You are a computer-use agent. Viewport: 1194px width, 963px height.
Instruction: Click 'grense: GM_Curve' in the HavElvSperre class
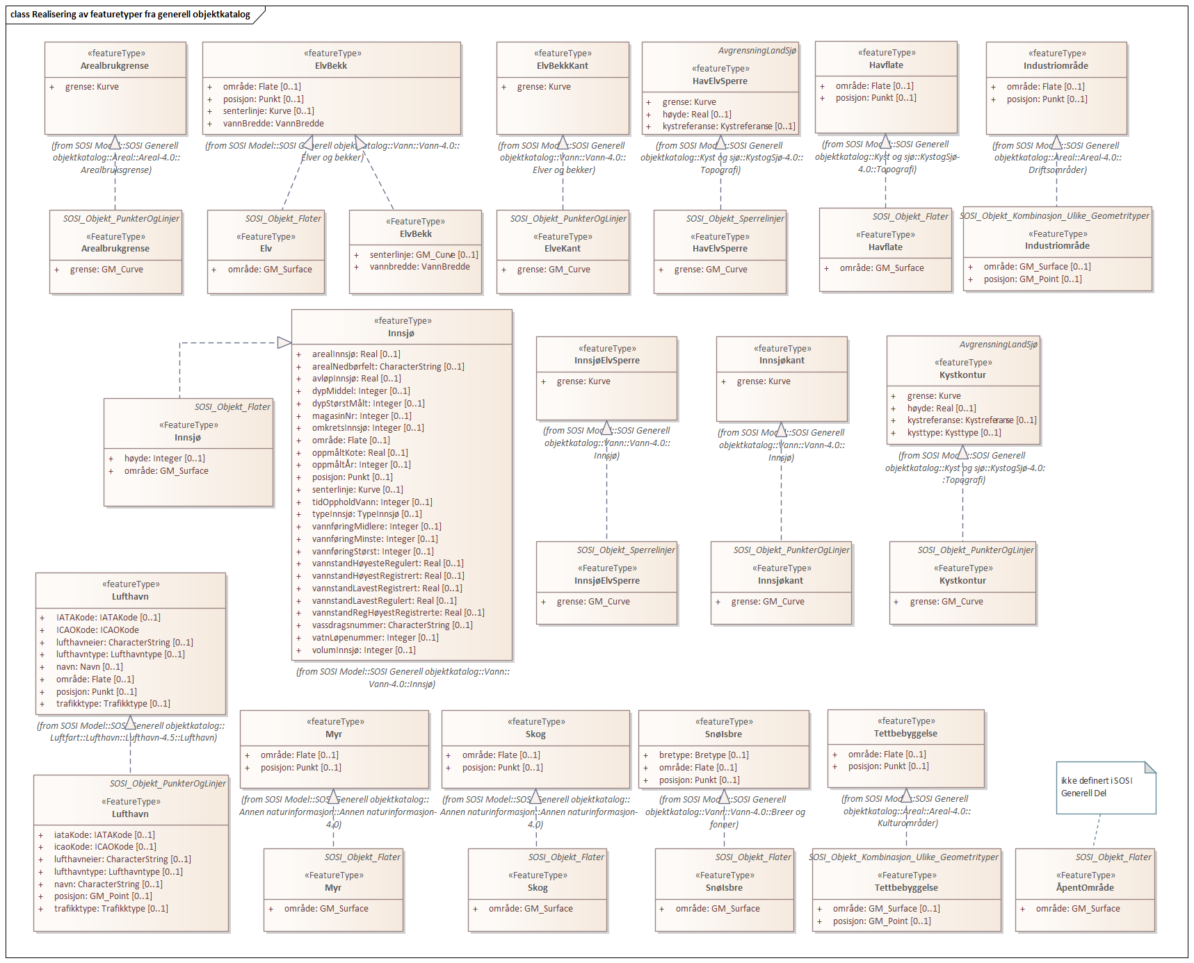(x=710, y=269)
